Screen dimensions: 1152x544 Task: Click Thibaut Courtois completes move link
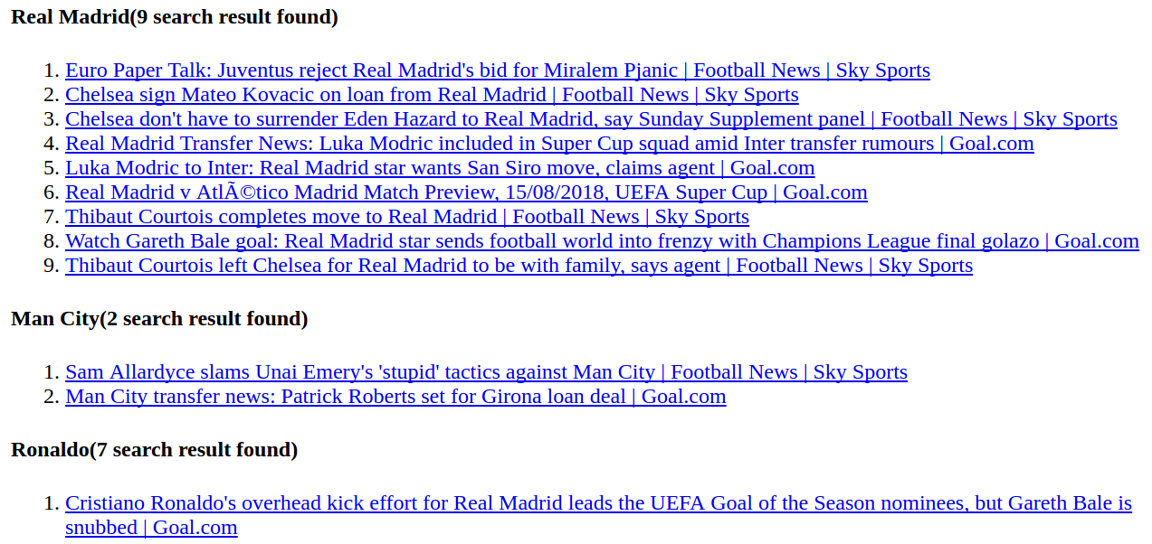point(407,217)
